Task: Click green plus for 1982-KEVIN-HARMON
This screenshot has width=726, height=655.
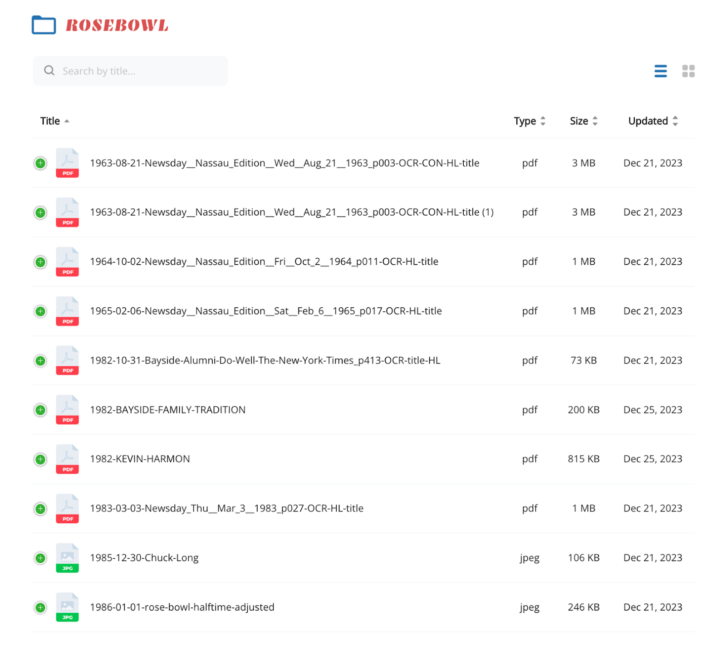Action: click(40, 459)
